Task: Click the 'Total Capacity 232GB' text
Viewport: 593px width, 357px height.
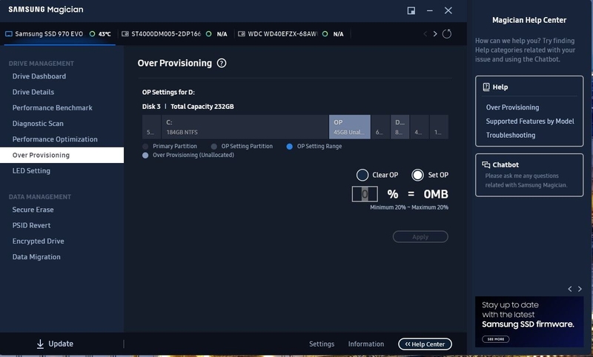Action: pos(202,107)
